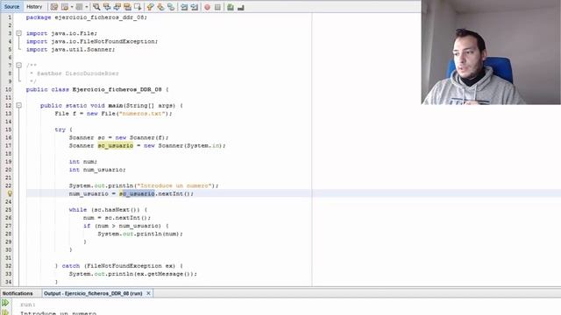Click the highlighted sc_usuario on line 17
The width and height of the screenshot is (561, 315).
(115, 145)
